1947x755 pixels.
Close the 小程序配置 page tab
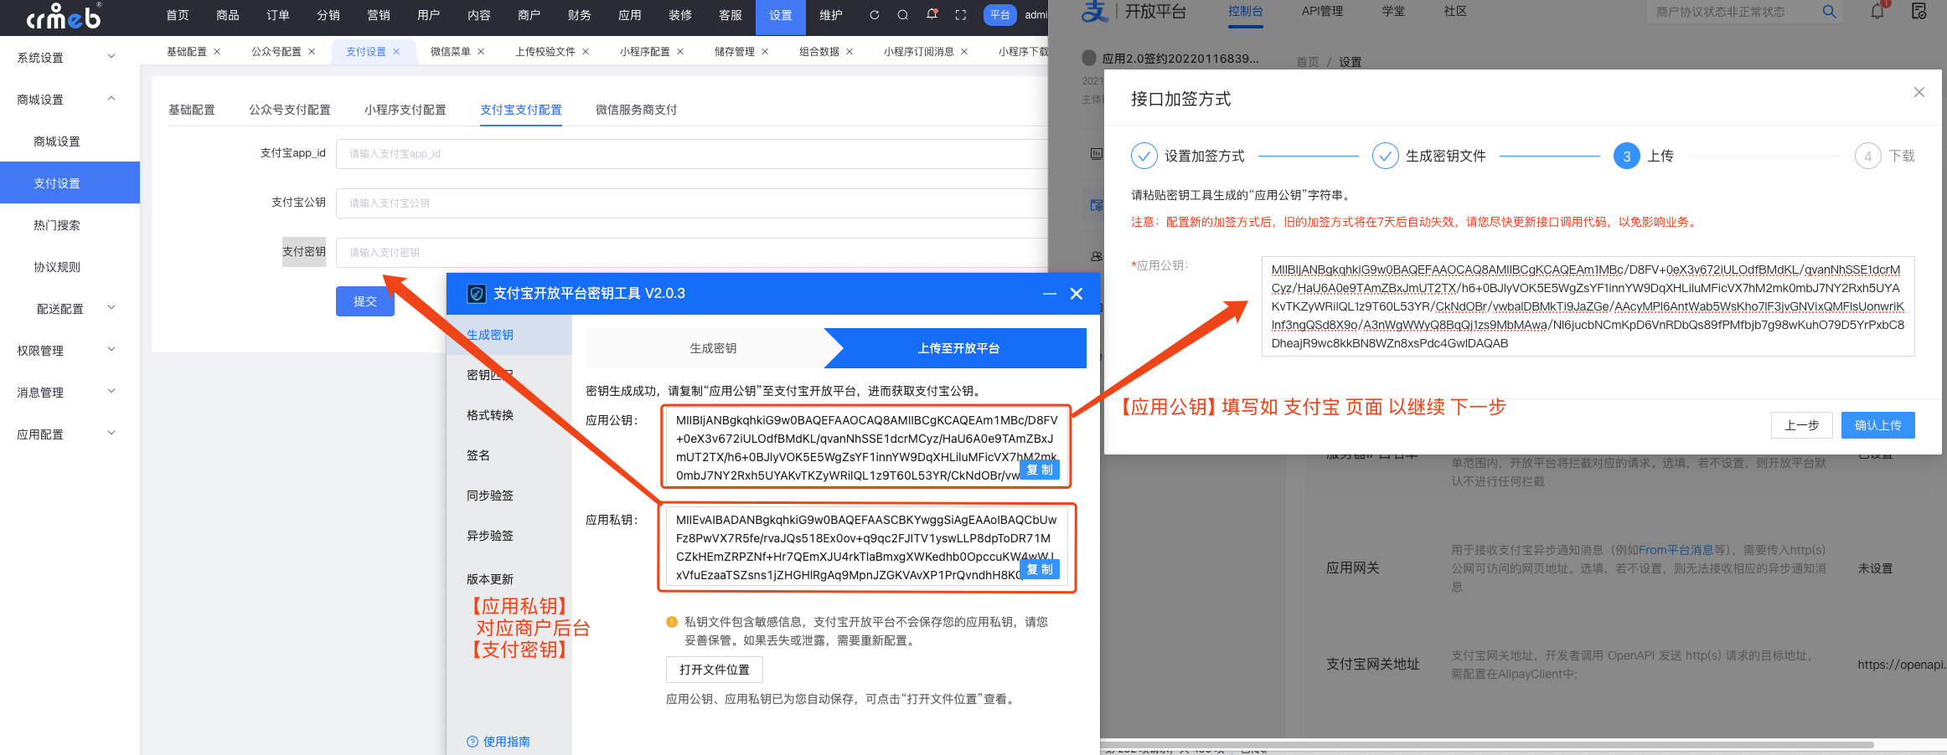click(680, 52)
